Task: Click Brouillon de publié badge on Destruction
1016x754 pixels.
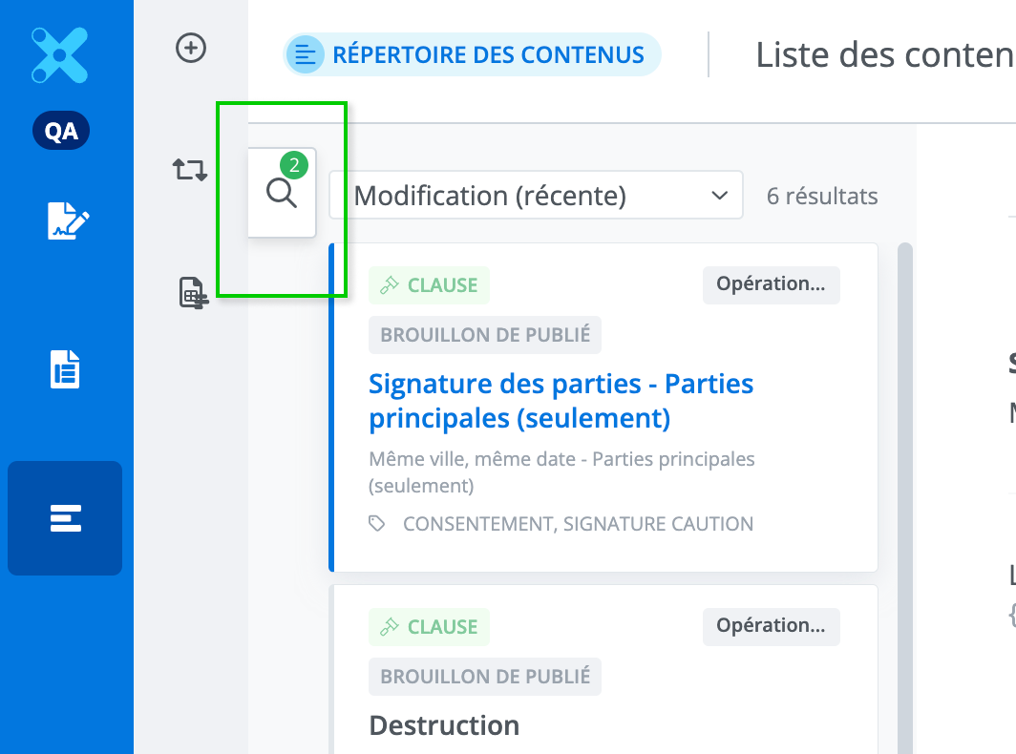Action: point(485,677)
